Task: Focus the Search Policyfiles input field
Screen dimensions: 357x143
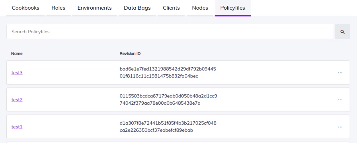Action: click(x=170, y=32)
